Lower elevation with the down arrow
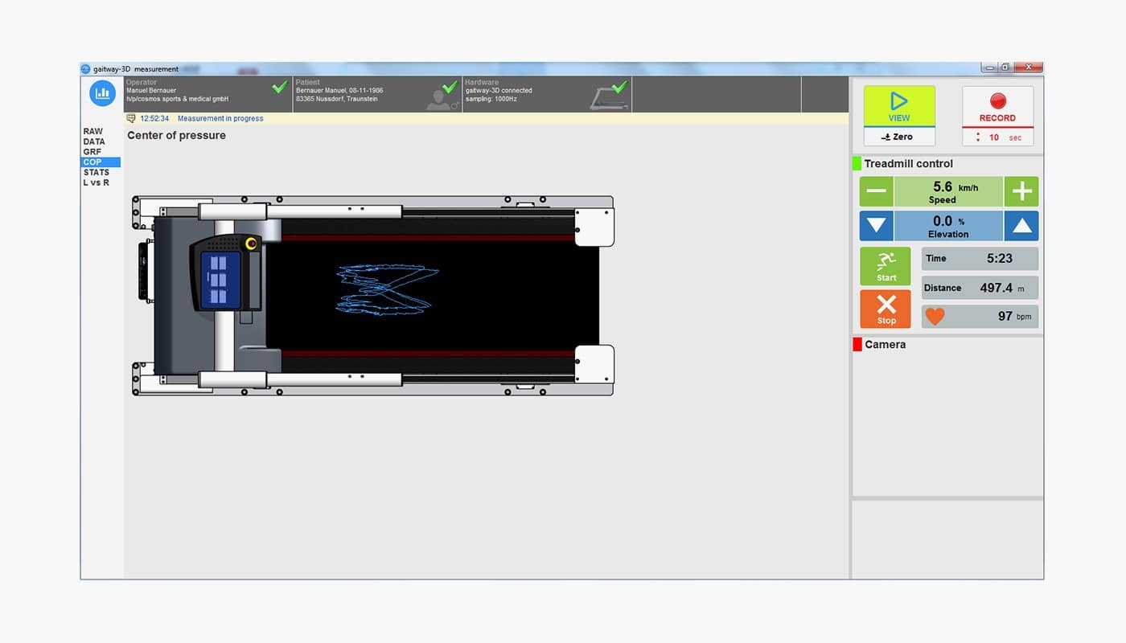Screen dimensions: 1126x643 [x=877, y=226]
